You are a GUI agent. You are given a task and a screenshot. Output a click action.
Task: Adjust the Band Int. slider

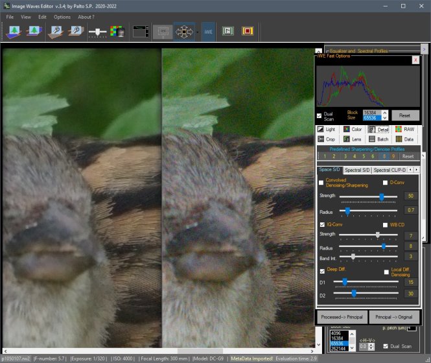[353, 257]
